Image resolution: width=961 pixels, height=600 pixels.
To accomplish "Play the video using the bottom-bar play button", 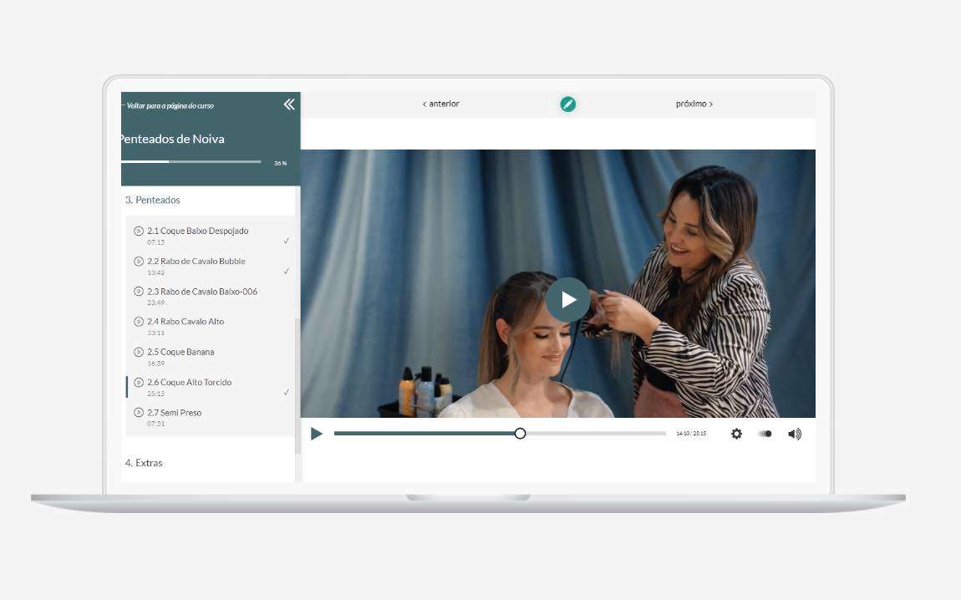I will pos(316,434).
